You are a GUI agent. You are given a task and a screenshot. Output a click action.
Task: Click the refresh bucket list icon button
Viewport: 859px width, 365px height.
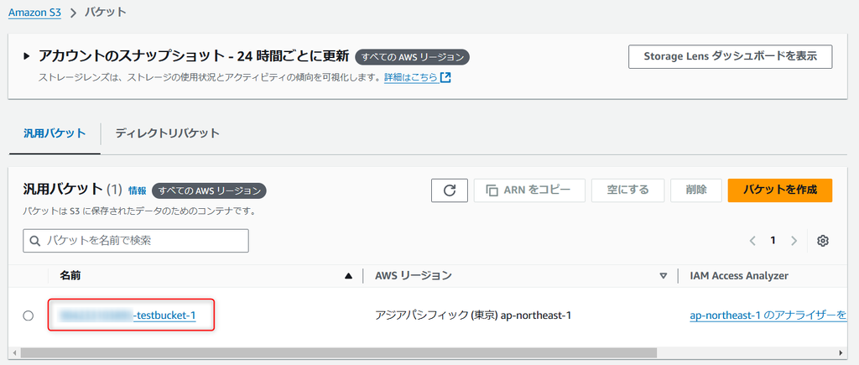point(450,190)
